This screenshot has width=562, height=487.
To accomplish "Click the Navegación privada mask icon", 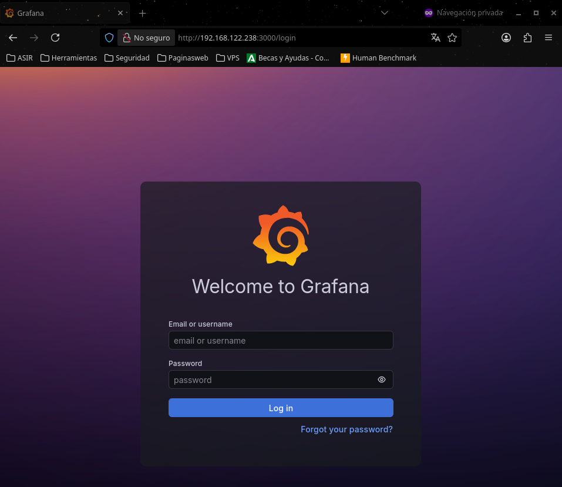I will pos(428,13).
